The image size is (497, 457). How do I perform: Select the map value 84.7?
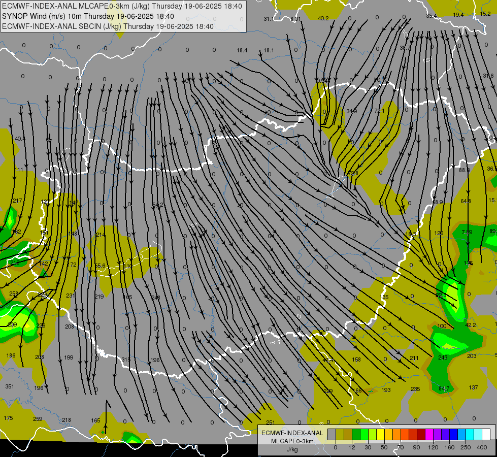pyautogui.click(x=444, y=388)
